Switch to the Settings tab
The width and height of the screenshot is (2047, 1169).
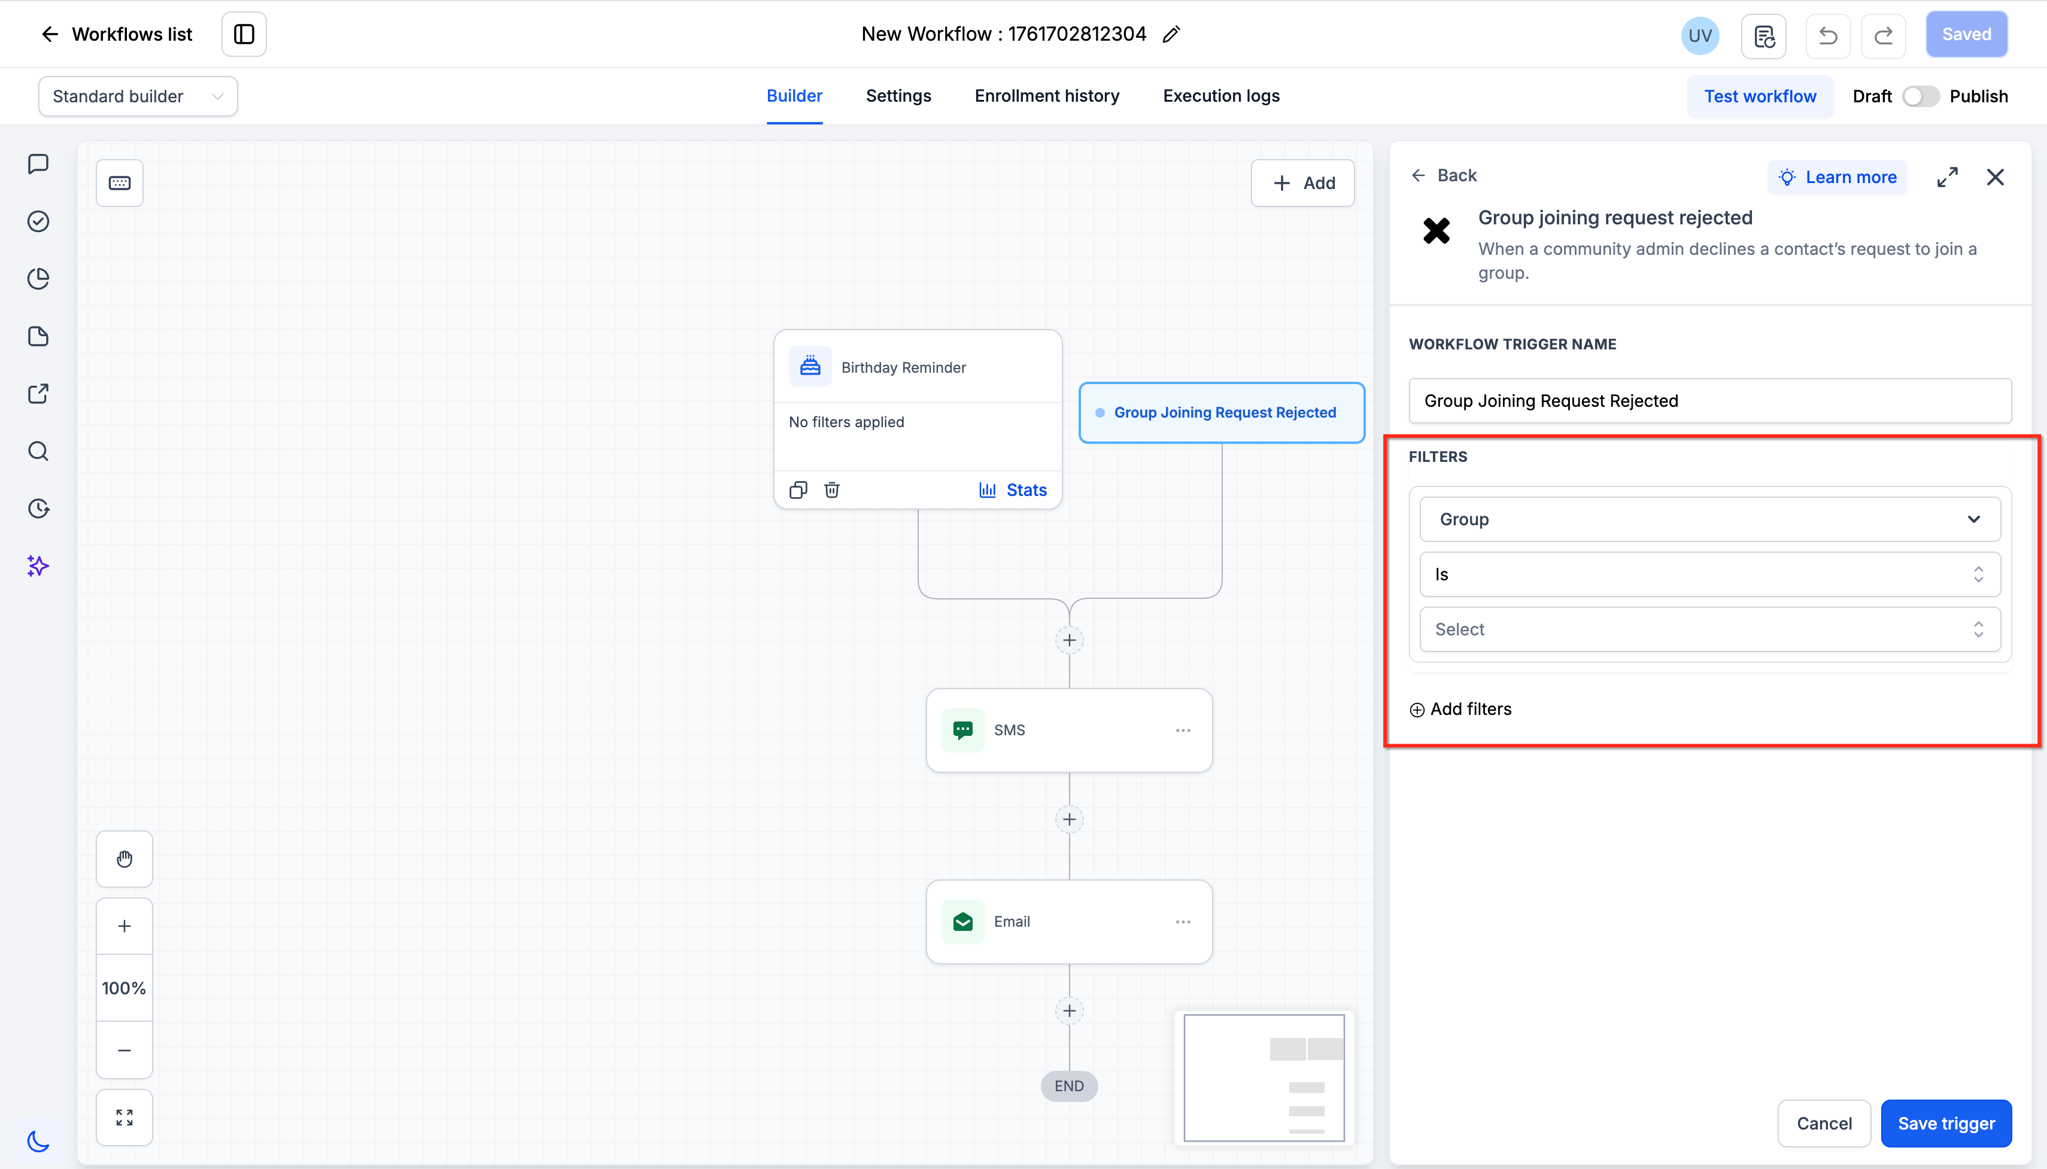coord(898,96)
